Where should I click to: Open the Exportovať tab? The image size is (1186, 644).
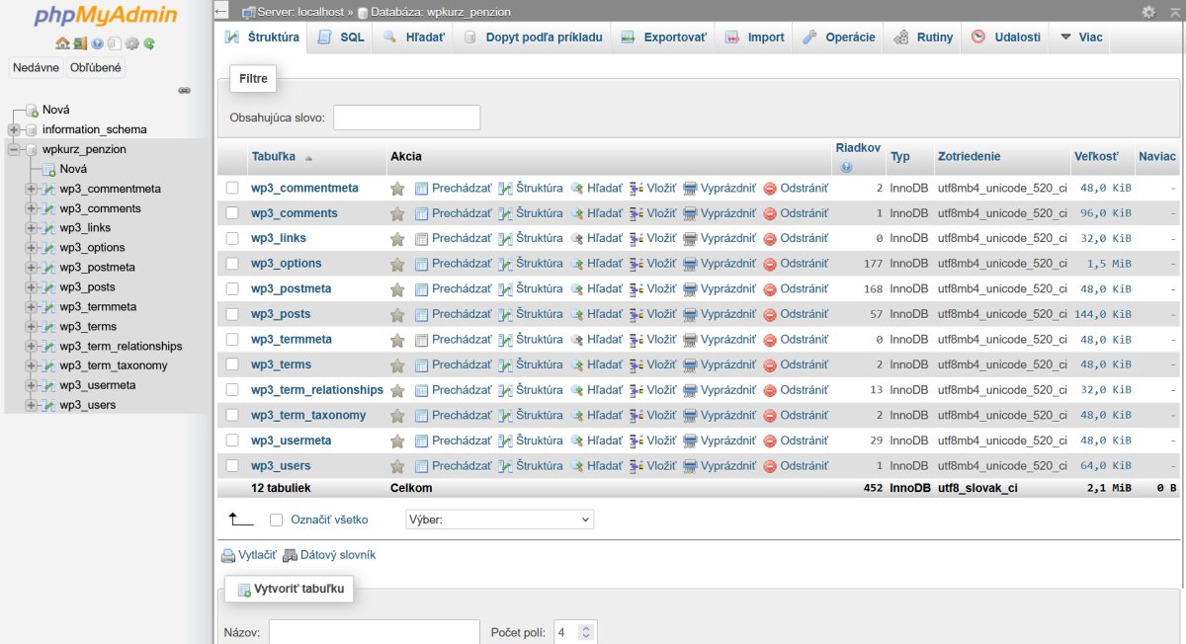click(x=664, y=38)
